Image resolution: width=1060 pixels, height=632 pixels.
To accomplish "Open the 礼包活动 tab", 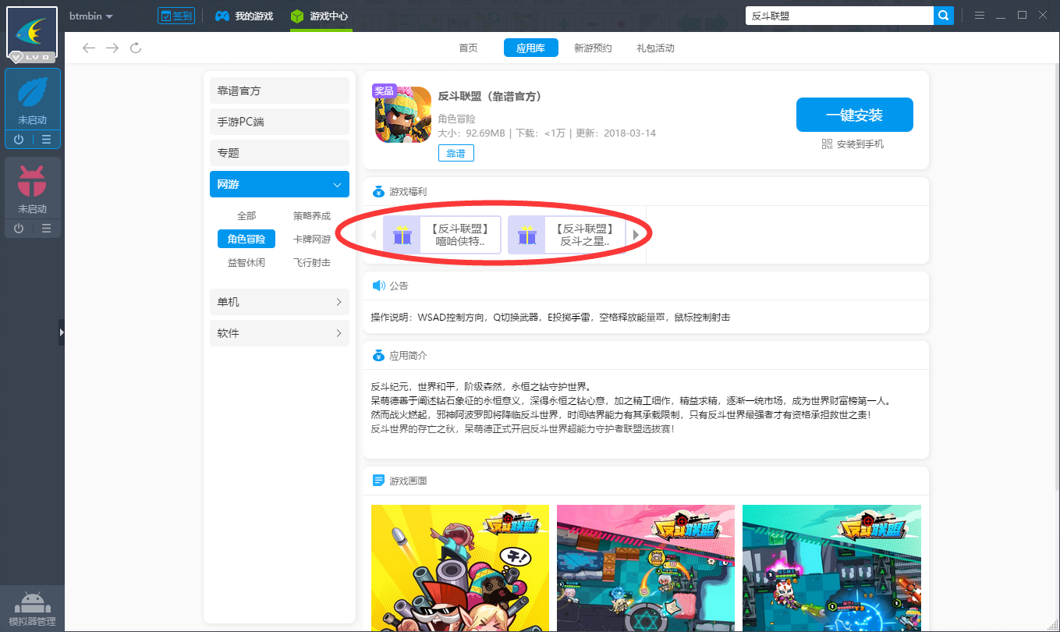I will pyautogui.click(x=655, y=48).
